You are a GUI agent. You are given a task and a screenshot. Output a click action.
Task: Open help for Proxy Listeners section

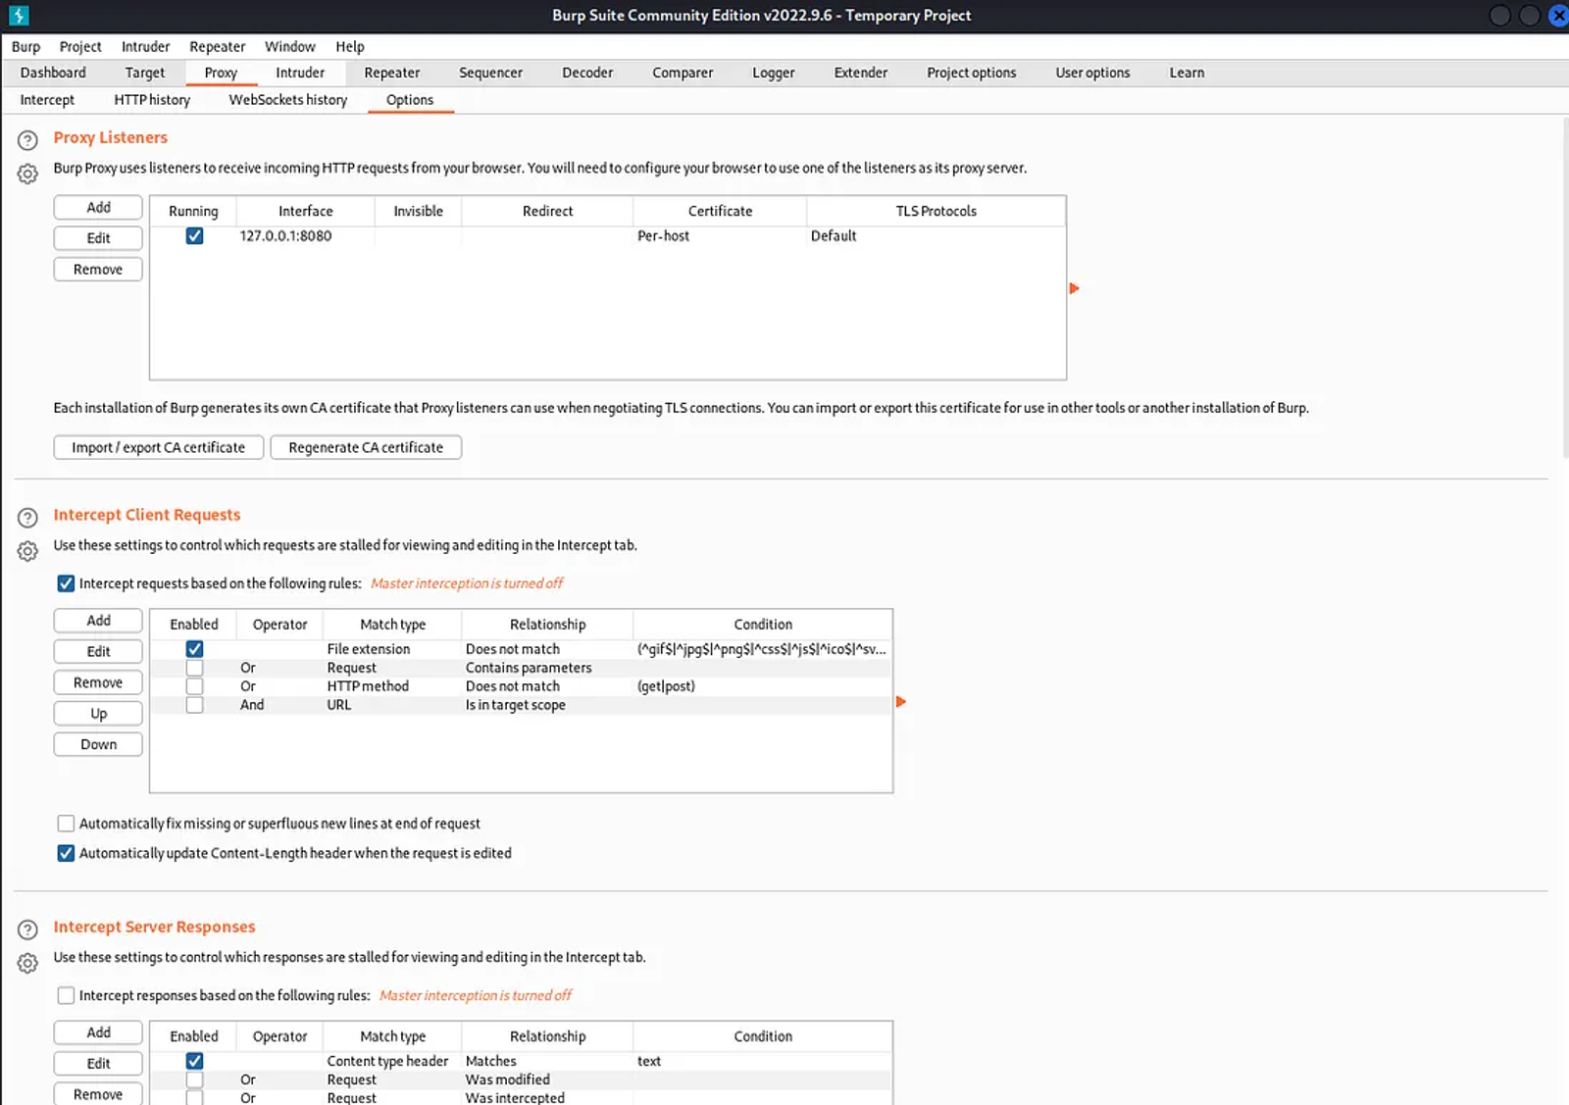27,140
